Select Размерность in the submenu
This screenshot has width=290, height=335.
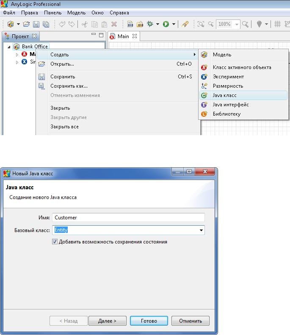tap(243, 86)
